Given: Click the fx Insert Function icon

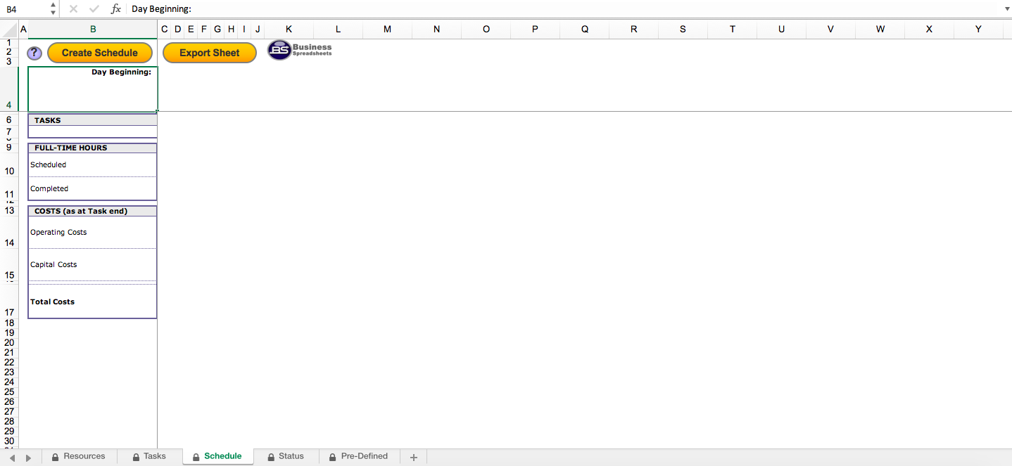Looking at the screenshot, I should (x=115, y=8).
